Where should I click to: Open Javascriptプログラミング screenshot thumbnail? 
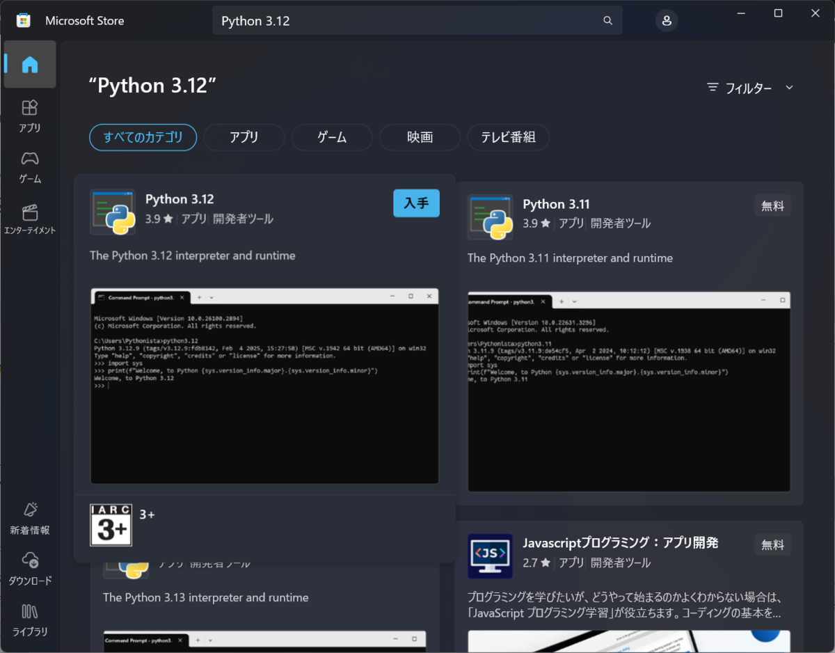(x=629, y=642)
